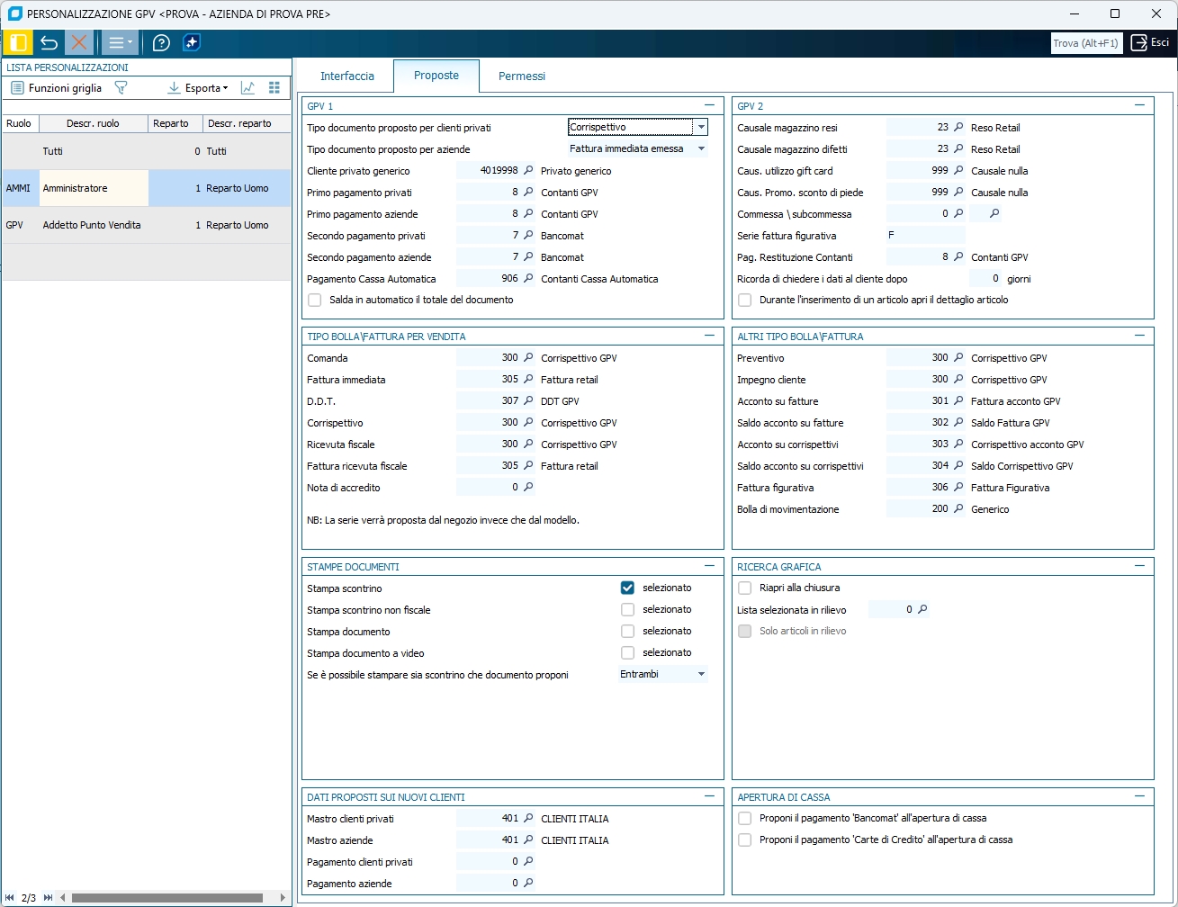Toggle the yellow side panel icon
Screen dimensions: 1178x907
point(17,42)
